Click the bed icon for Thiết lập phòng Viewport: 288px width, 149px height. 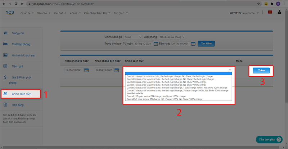coord(5,44)
